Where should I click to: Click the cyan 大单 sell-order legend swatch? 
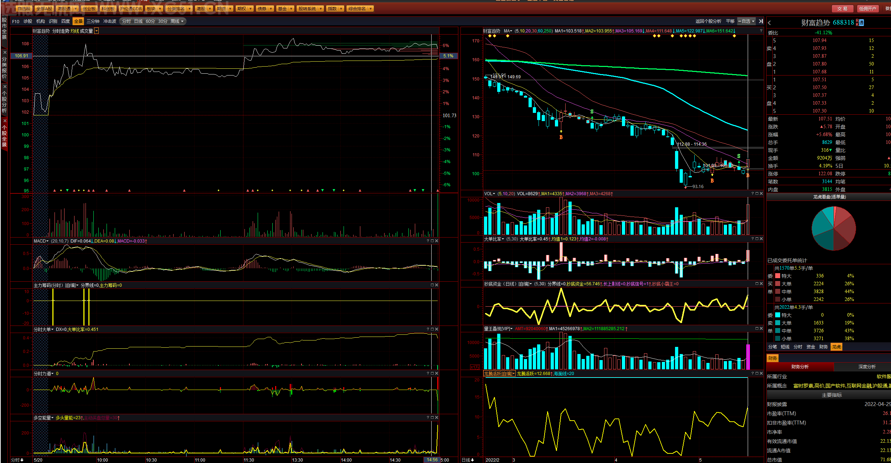778,323
